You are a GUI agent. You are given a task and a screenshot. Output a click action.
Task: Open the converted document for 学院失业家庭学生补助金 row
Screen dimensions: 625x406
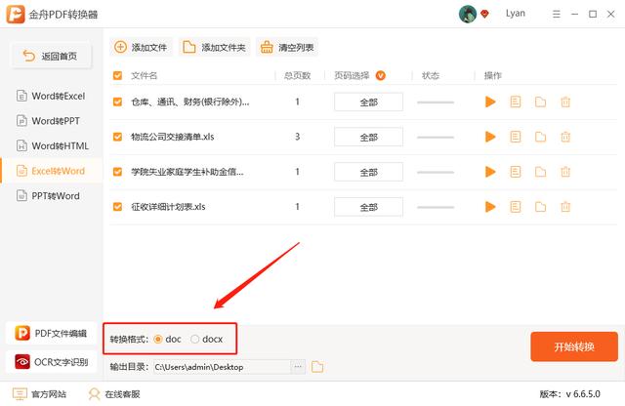pos(516,172)
